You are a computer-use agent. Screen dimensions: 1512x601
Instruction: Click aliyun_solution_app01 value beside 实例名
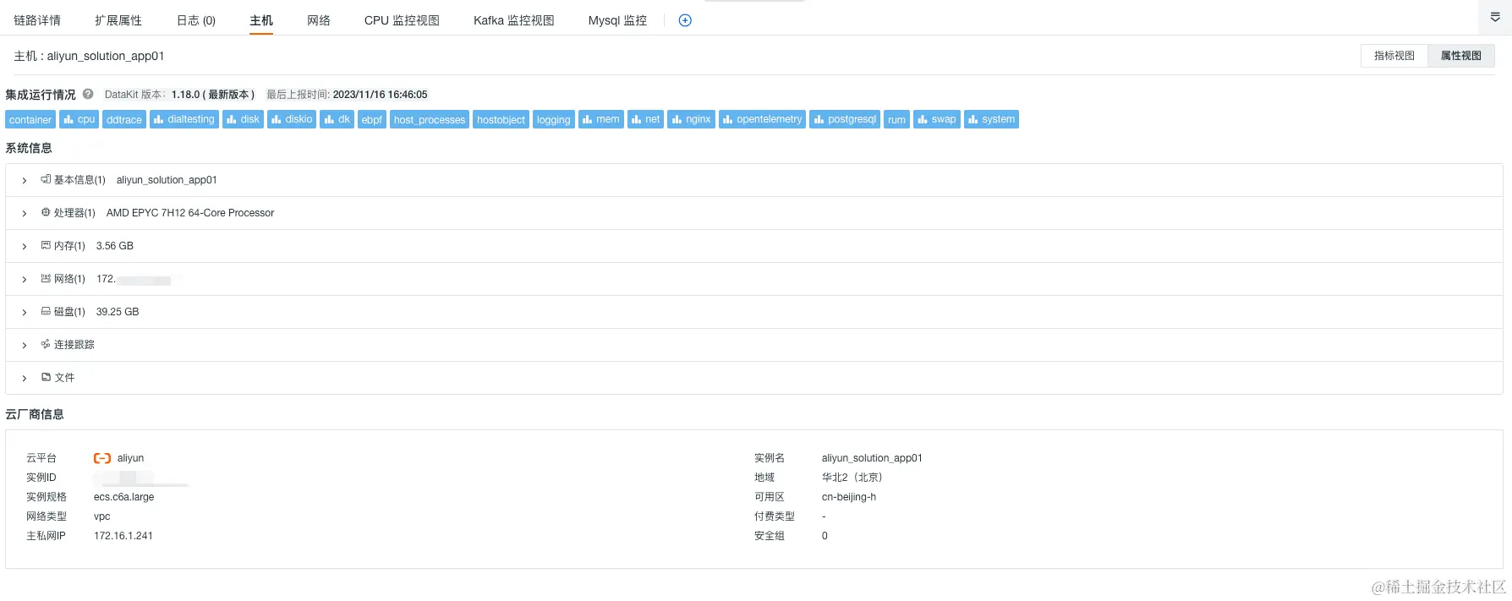(x=872, y=458)
